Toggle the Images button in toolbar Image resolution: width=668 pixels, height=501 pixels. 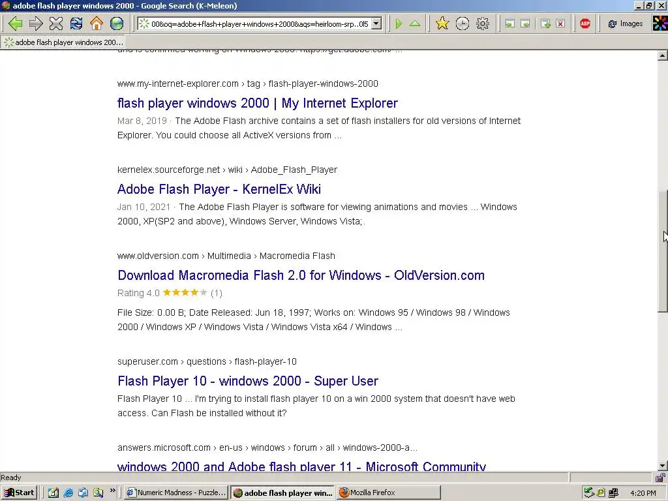pyautogui.click(x=626, y=24)
